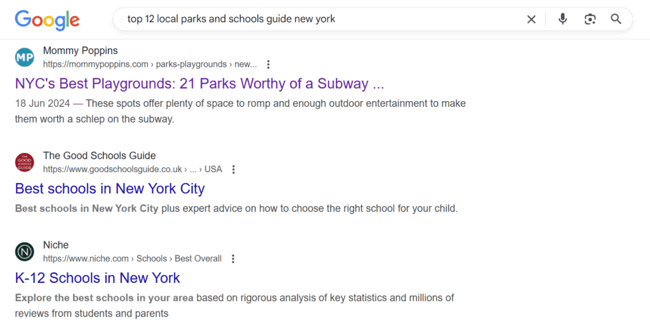The width and height of the screenshot is (650, 333).
Task: Open K-12 Schools in New York link
Action: tap(97, 278)
